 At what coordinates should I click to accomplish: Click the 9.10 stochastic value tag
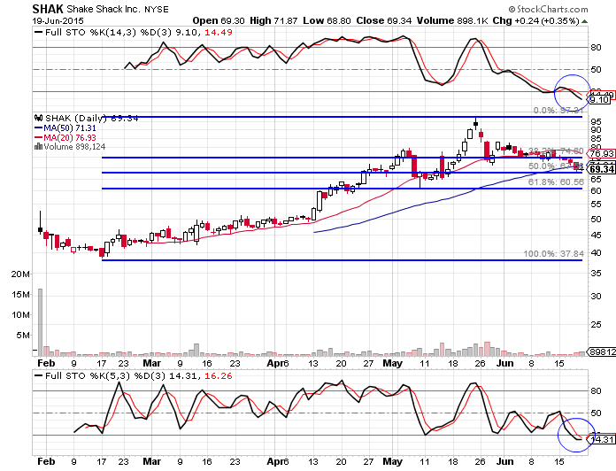(x=600, y=100)
